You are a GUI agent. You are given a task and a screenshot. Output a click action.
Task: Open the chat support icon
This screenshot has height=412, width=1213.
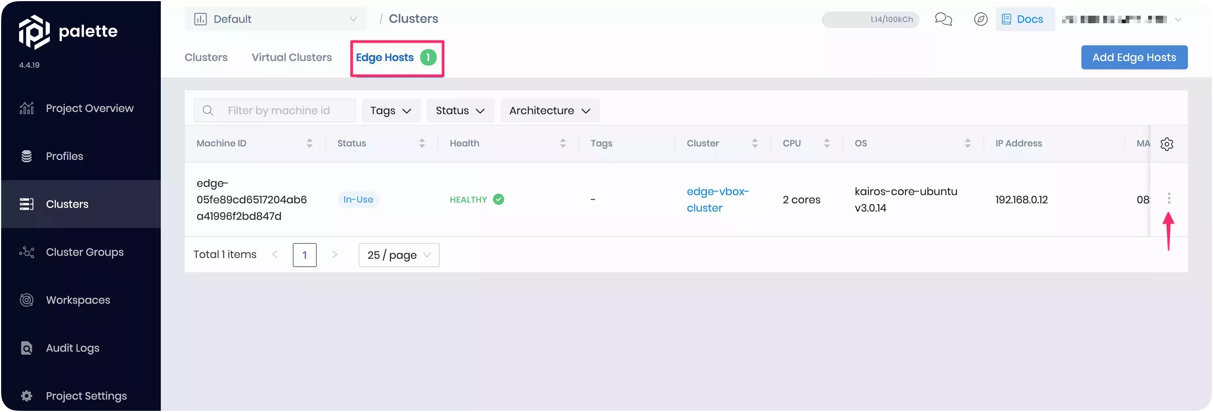tap(943, 19)
